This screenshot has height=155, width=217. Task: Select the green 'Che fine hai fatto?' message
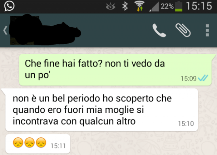tap(115, 70)
